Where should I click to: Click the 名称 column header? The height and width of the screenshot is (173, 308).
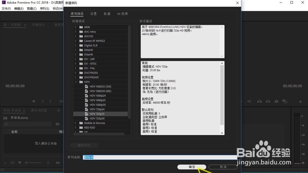pos(14,132)
